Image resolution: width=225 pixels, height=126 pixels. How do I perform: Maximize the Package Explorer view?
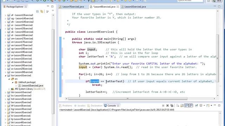click(52, 7)
